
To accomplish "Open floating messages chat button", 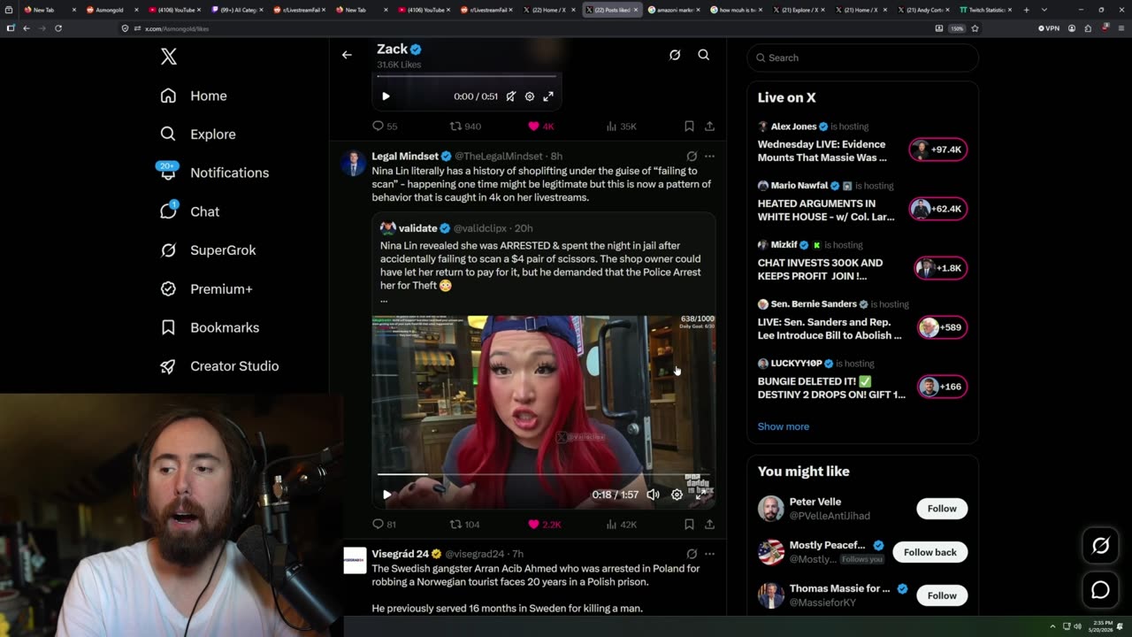I will pyautogui.click(x=1100, y=589).
